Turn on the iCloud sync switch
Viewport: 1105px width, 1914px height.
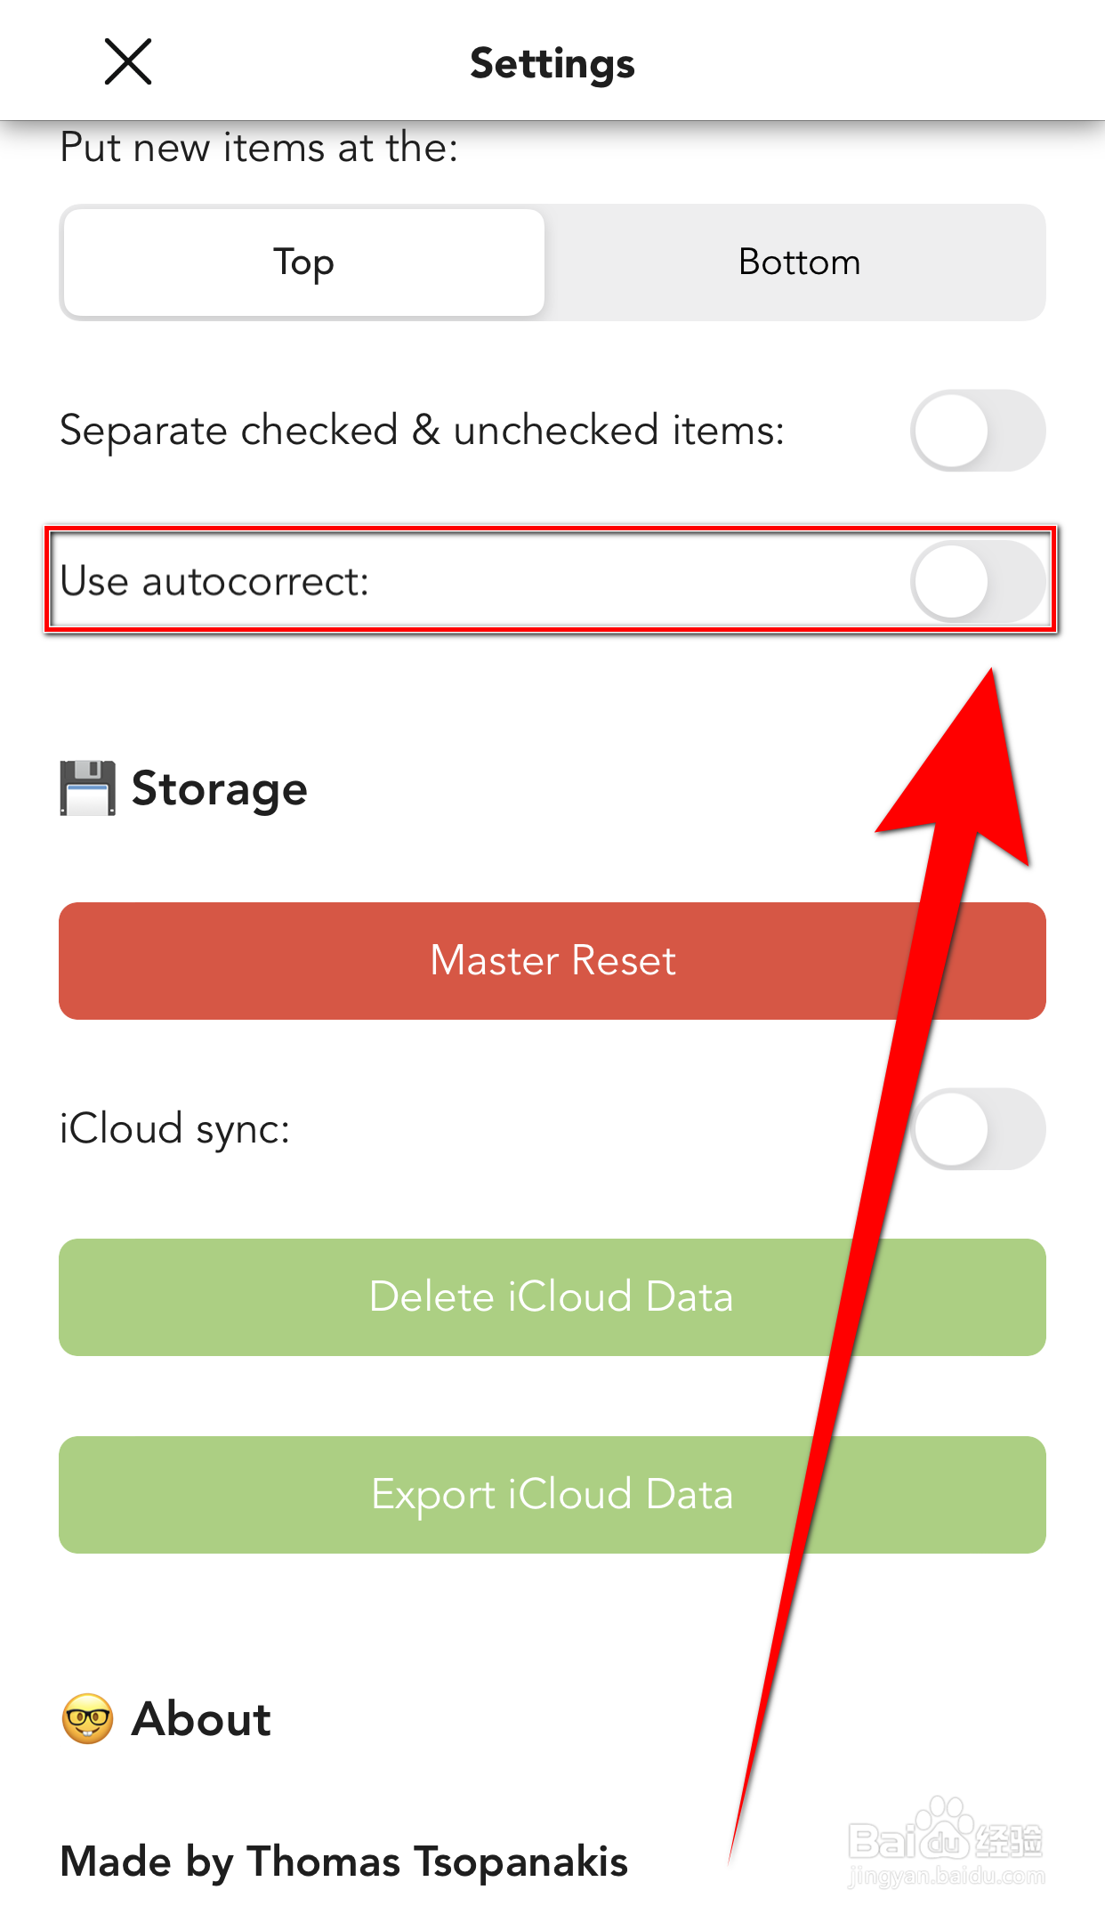pyautogui.click(x=977, y=1128)
